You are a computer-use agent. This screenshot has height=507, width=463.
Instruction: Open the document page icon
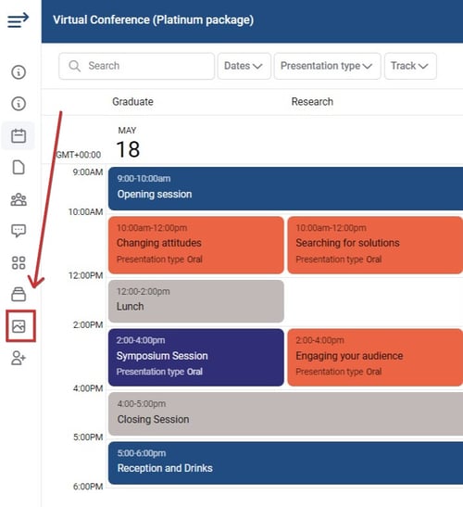(x=19, y=167)
